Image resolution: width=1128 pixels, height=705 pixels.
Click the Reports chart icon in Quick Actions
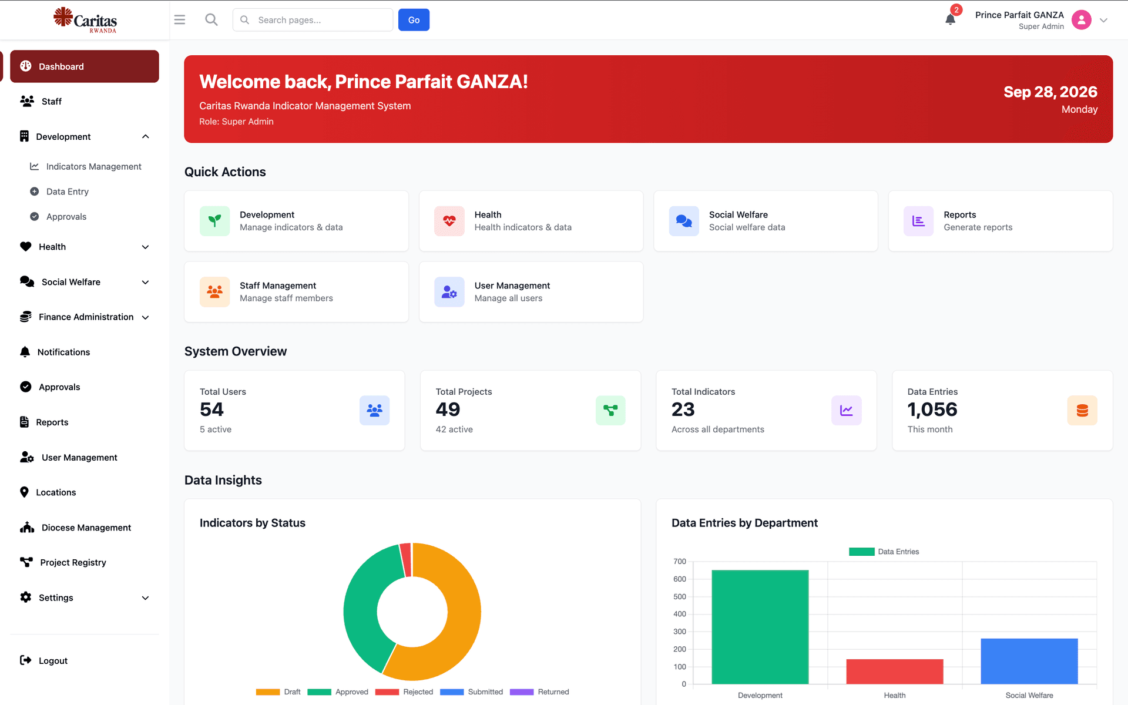pyautogui.click(x=919, y=221)
